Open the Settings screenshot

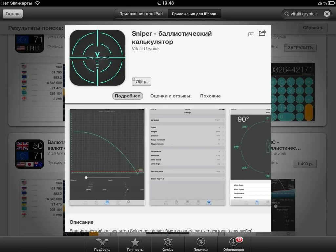click(x=187, y=157)
